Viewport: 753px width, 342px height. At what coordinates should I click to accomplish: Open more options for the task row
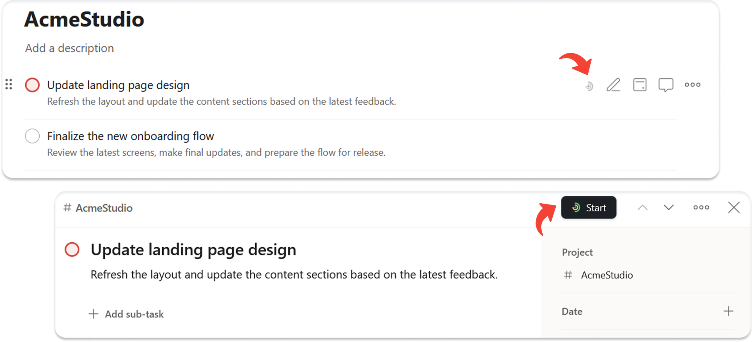[x=692, y=85]
